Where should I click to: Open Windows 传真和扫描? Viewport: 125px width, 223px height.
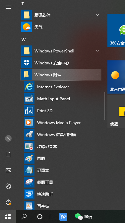pyautogui.click(x=61, y=134)
